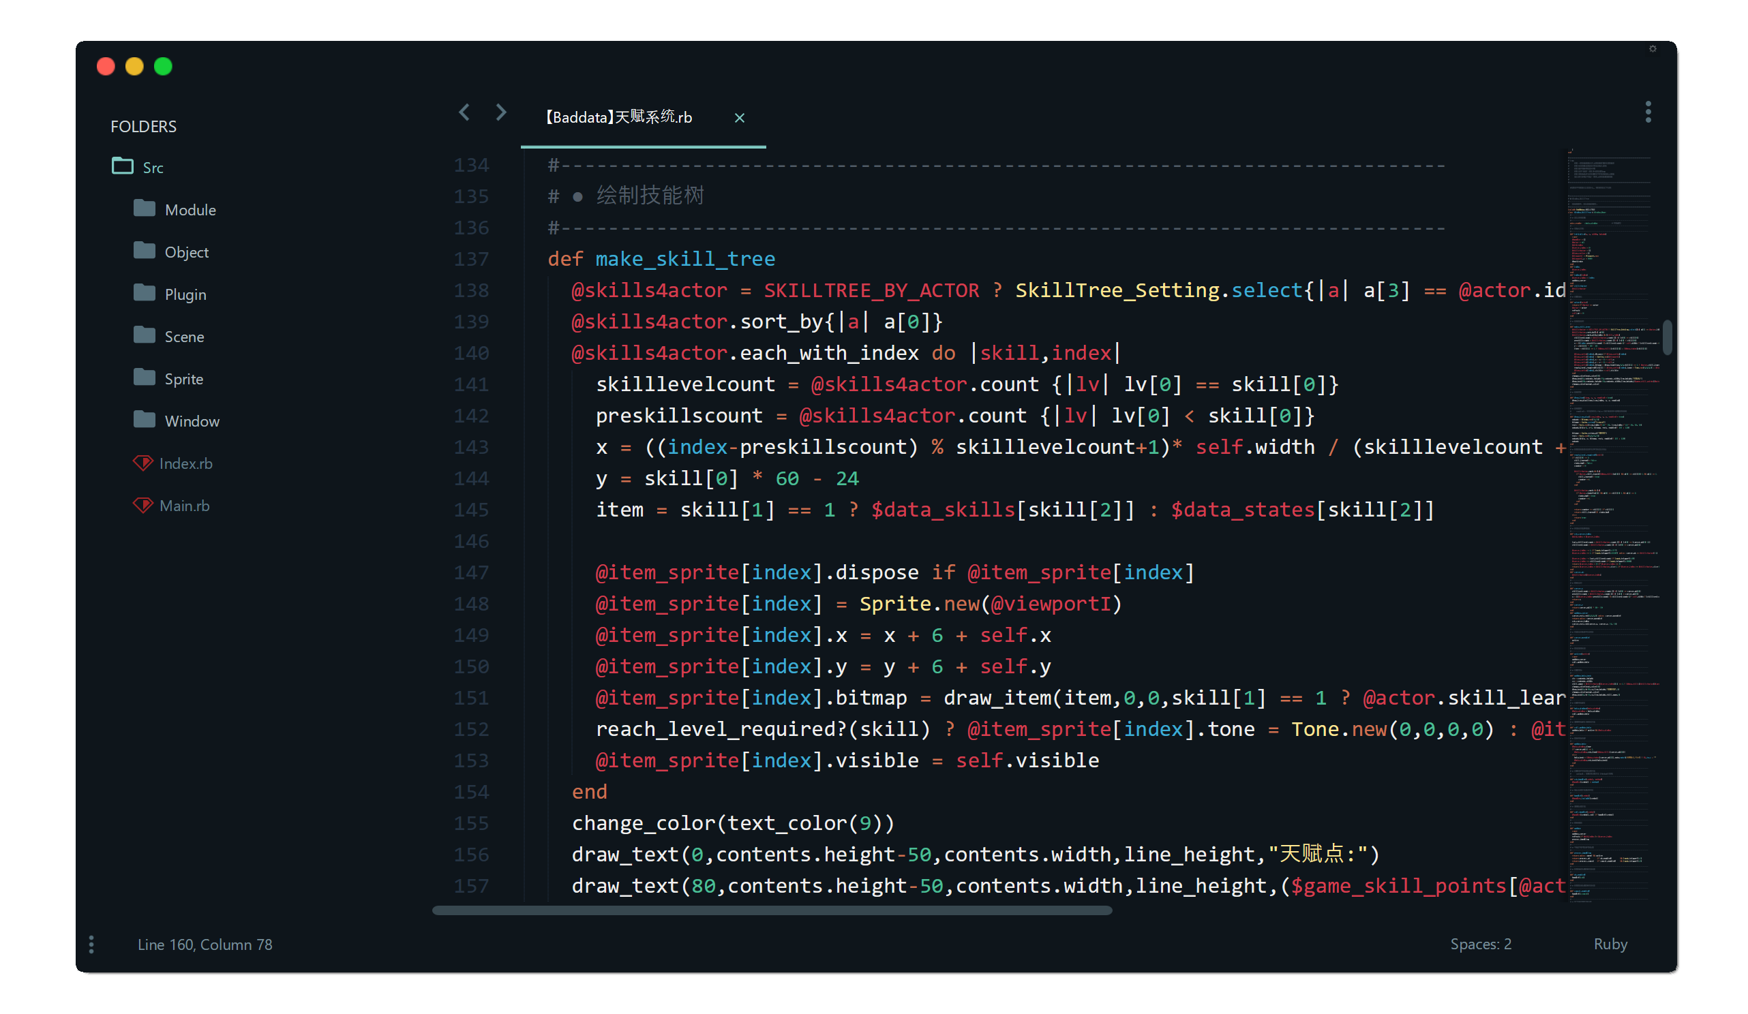Click the forward navigation arrow
The width and height of the screenshot is (1748, 1014).
pyautogui.click(x=502, y=112)
